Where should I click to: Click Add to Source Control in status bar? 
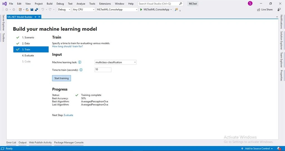point(257,149)
